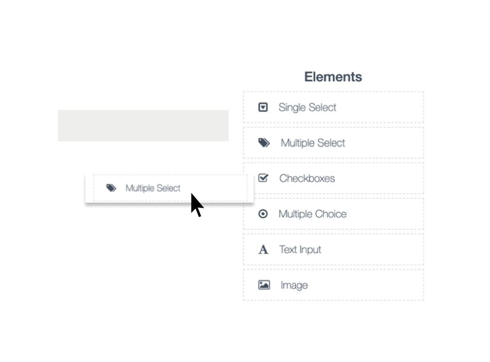Click the Image picture icon
This screenshot has width=490, height=362.
264,285
